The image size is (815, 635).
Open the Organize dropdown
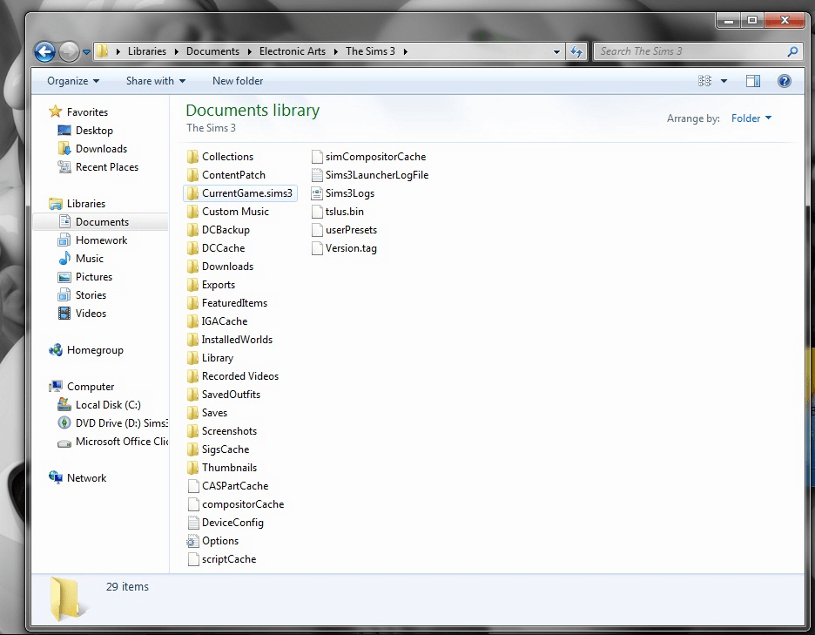coord(72,81)
